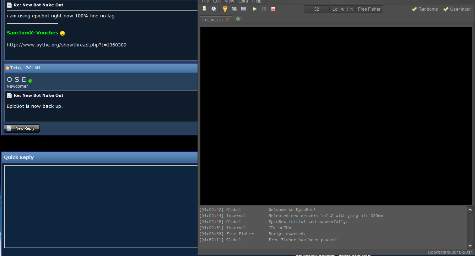Click the 'Copyright © 2010-2011' status text
Screen dimensions: 475x256
(450, 252)
